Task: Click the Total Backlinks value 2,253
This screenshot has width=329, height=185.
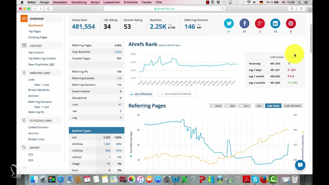Action: (x=118, y=52)
